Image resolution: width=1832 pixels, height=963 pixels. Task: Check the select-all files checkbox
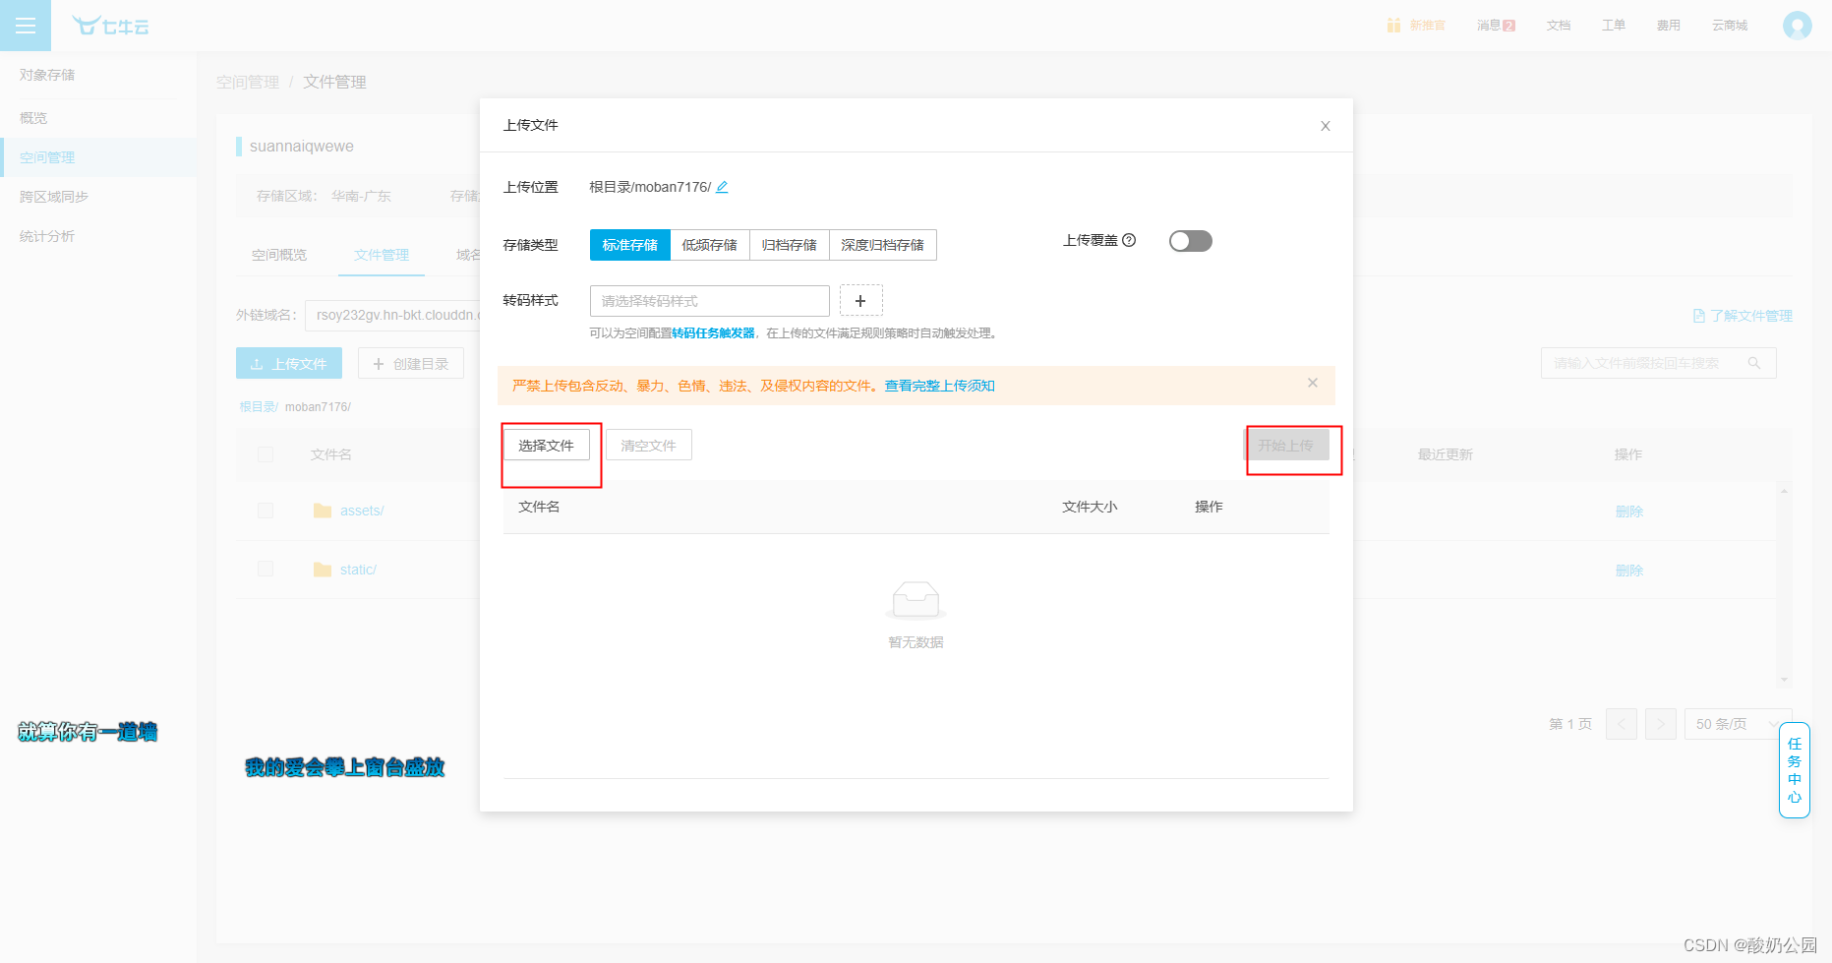point(266,454)
